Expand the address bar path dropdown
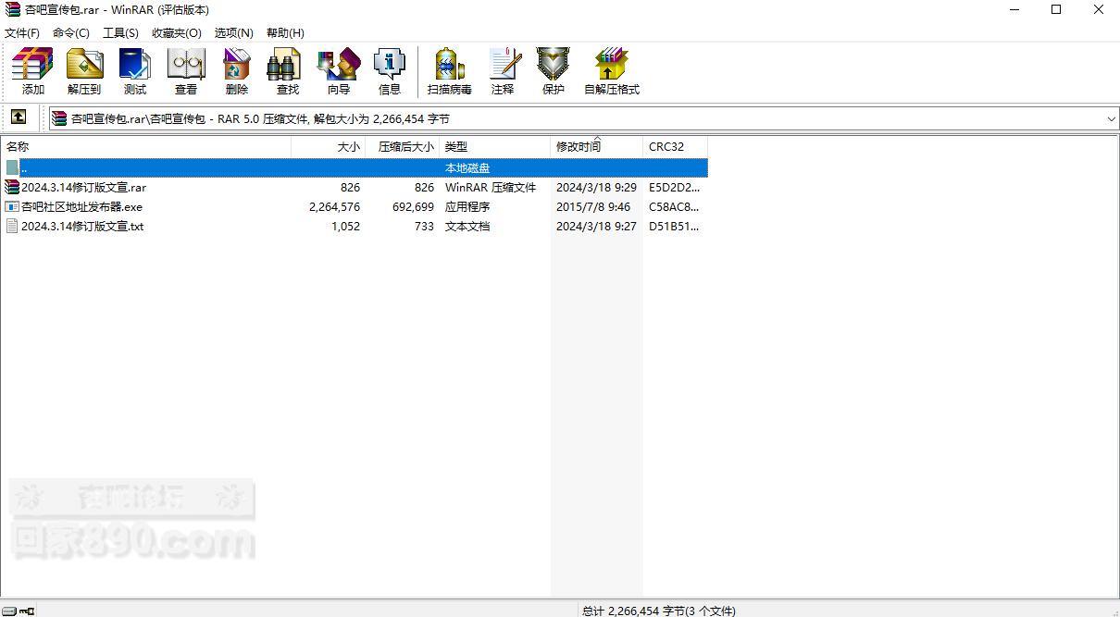Image resolution: width=1120 pixels, height=617 pixels. click(x=1111, y=118)
